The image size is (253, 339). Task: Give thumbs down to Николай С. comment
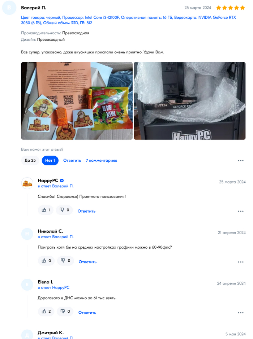point(65,261)
